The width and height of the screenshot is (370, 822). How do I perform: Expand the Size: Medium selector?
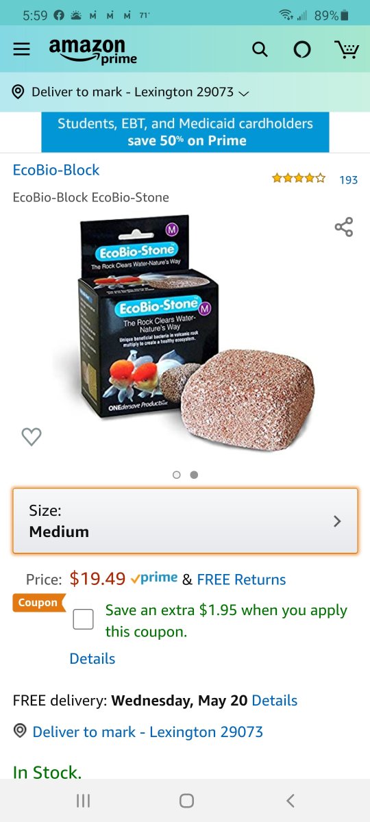pyautogui.click(x=185, y=521)
